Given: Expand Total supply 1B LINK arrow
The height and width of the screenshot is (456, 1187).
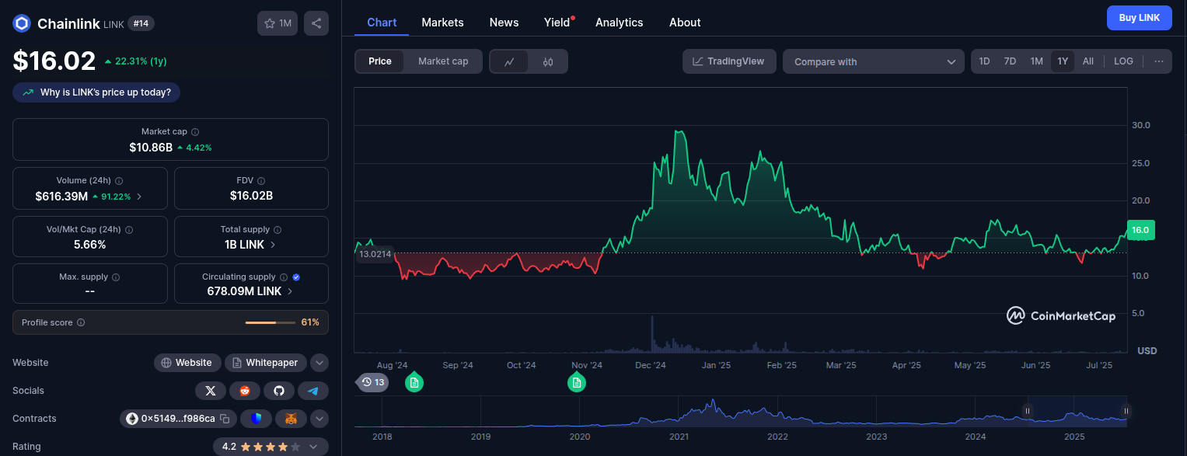Looking at the screenshot, I should pyautogui.click(x=273, y=245).
